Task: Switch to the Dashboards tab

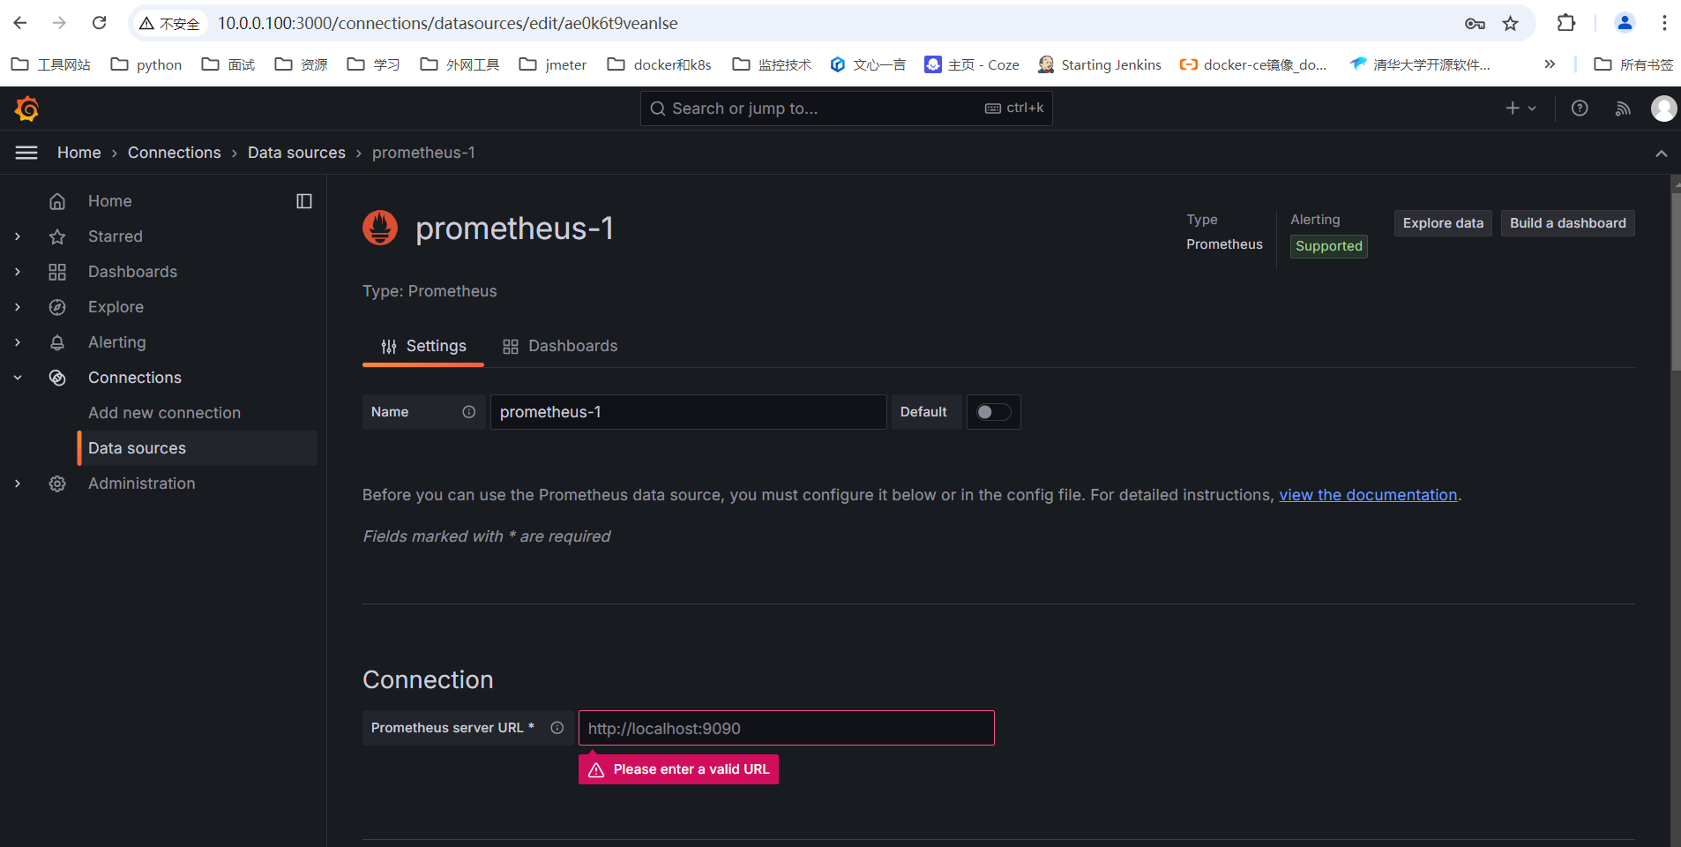Action: (x=560, y=346)
